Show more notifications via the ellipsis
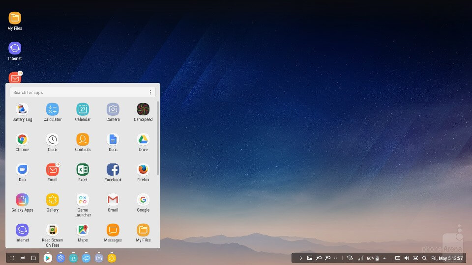 [x=336, y=258]
